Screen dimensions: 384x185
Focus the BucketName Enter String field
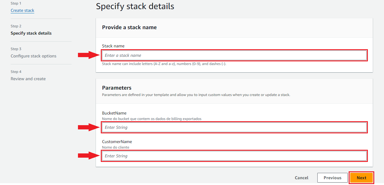pyautogui.click(x=234, y=127)
